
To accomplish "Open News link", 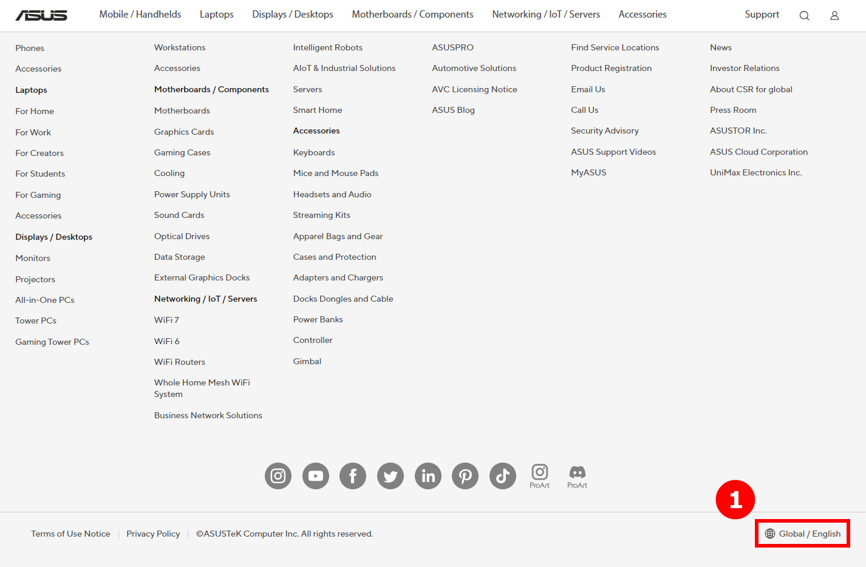I will pos(721,47).
